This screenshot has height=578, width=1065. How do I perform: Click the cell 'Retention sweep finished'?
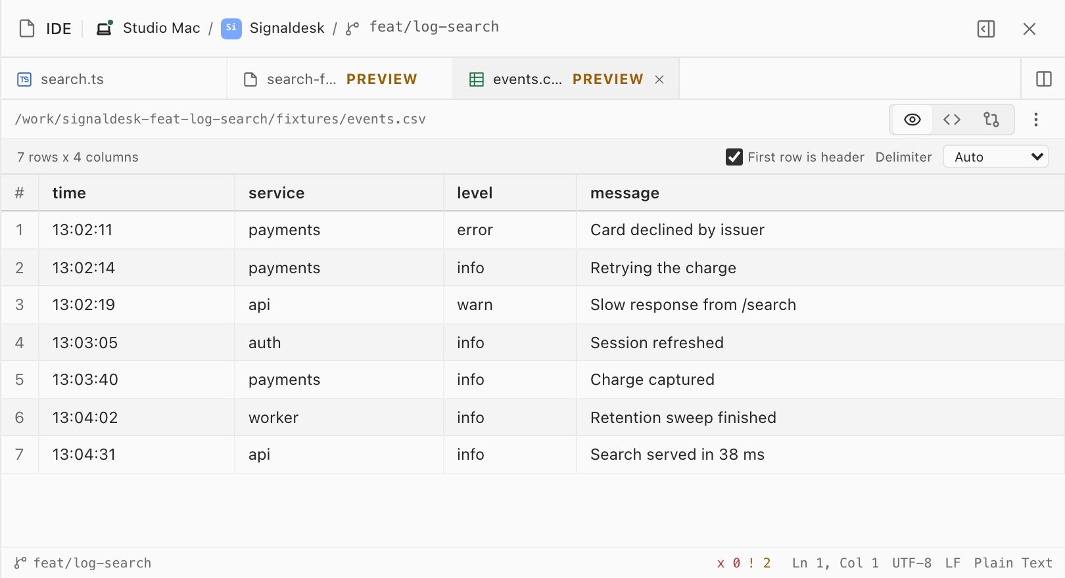click(820, 418)
